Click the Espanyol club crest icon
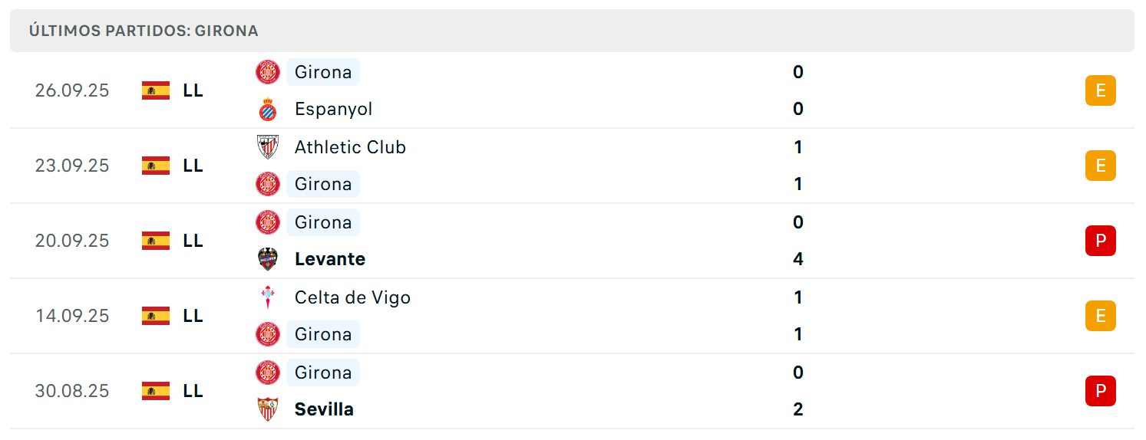Image resolution: width=1146 pixels, height=440 pixels. pyautogui.click(x=268, y=109)
